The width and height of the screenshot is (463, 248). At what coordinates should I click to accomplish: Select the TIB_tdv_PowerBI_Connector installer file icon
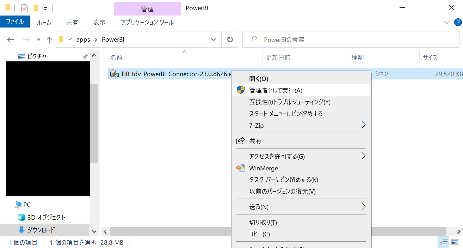(114, 74)
